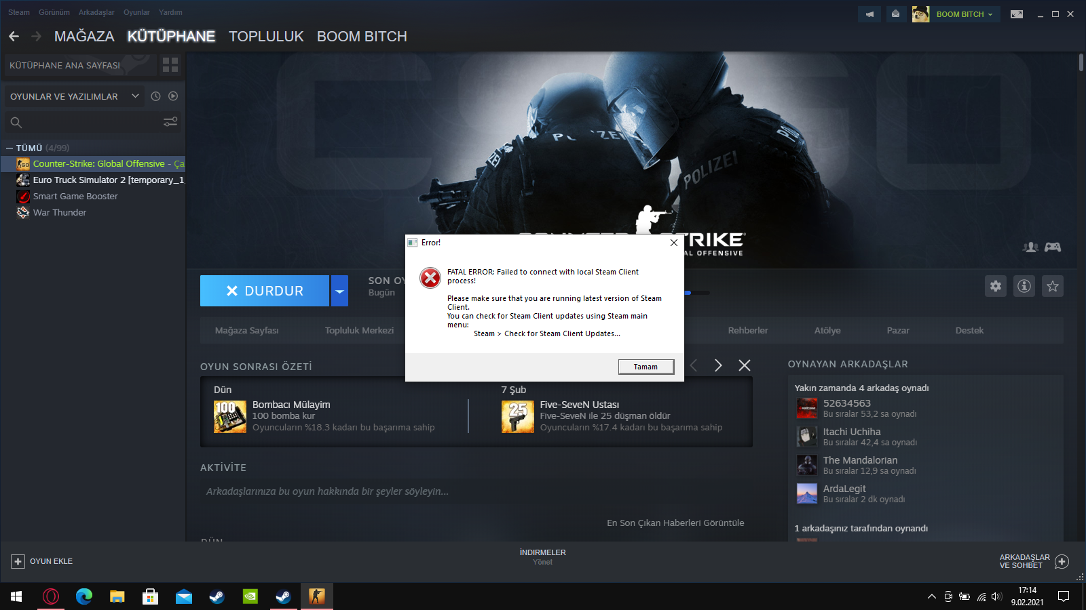Open the Arkadaşlar menu

[x=96, y=12]
